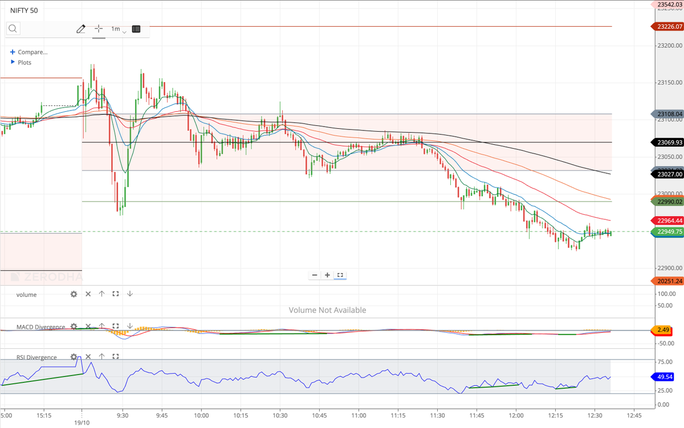Maximize the volume panel
Viewport: 684px width, 428px height.
[x=116, y=294]
